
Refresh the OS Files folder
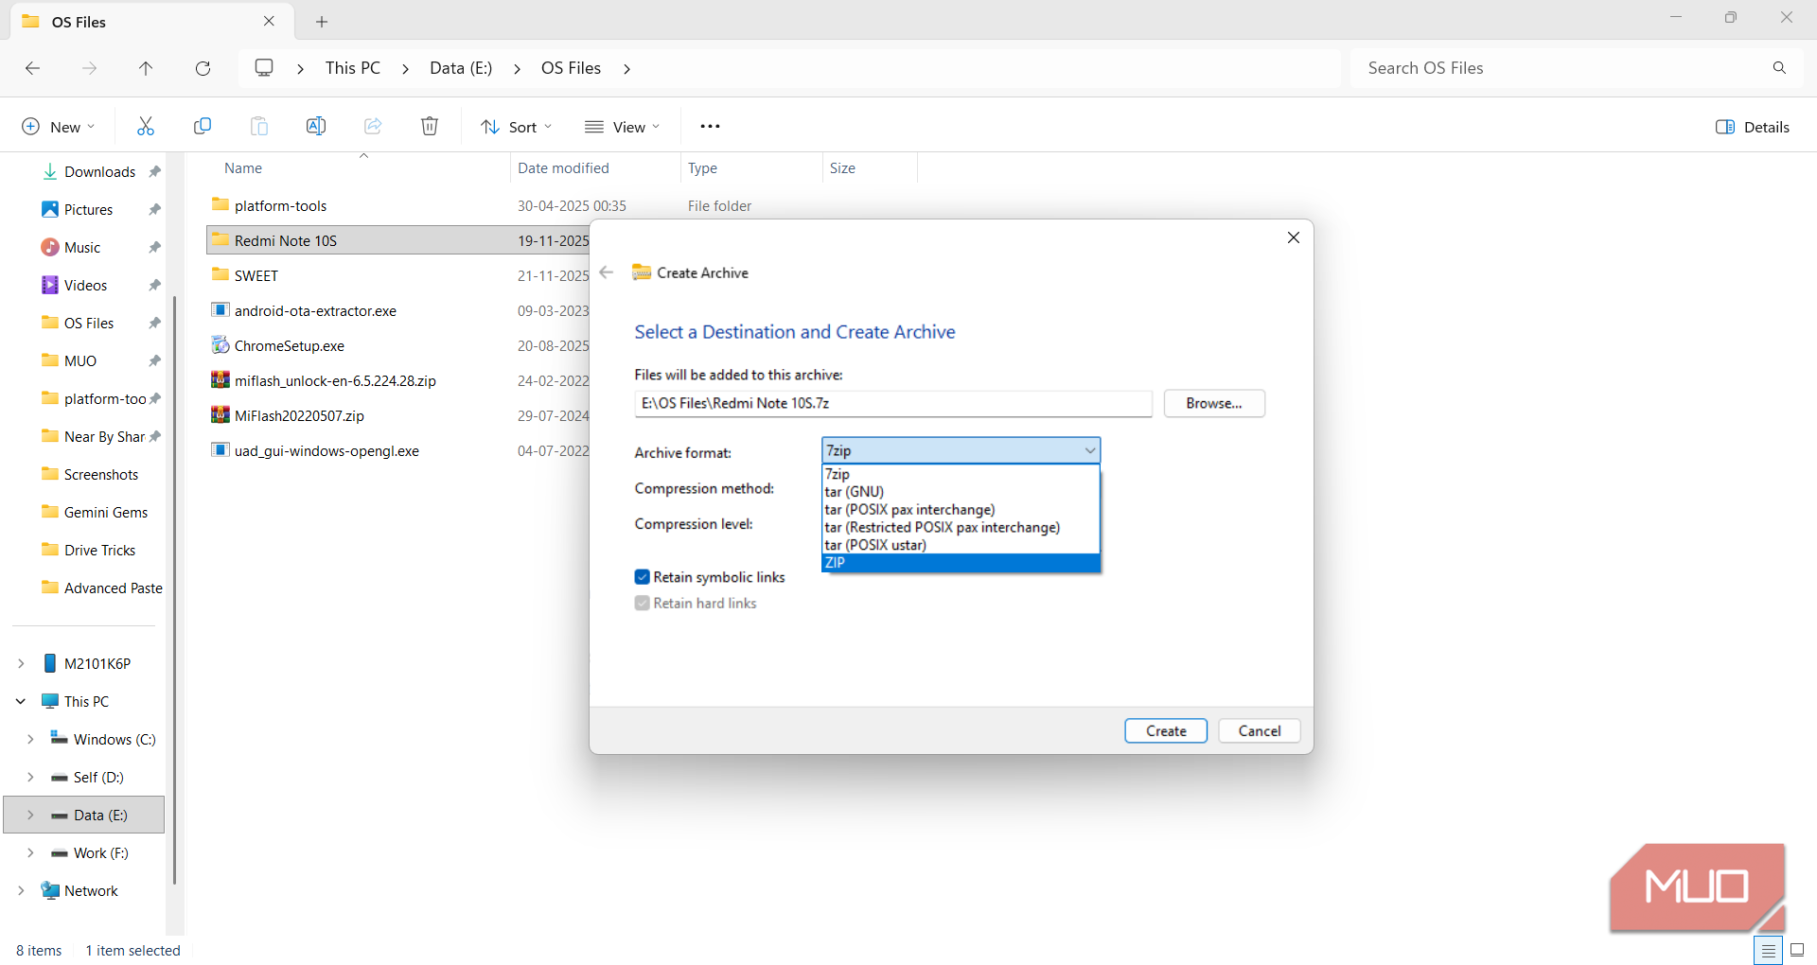203,68
